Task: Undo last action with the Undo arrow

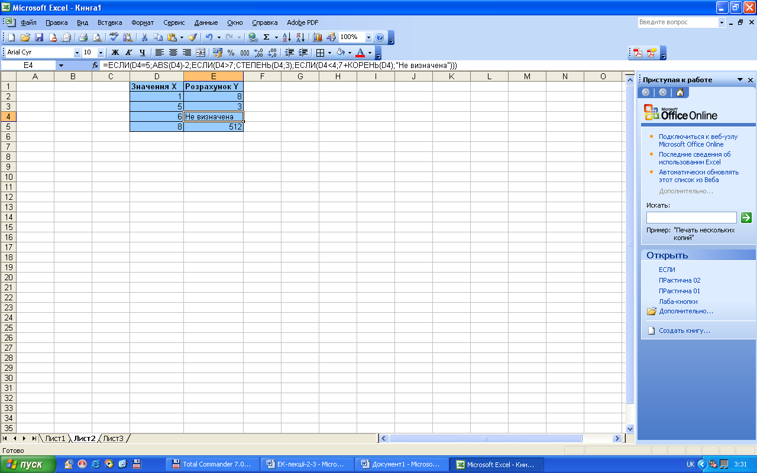Action: pyautogui.click(x=209, y=37)
